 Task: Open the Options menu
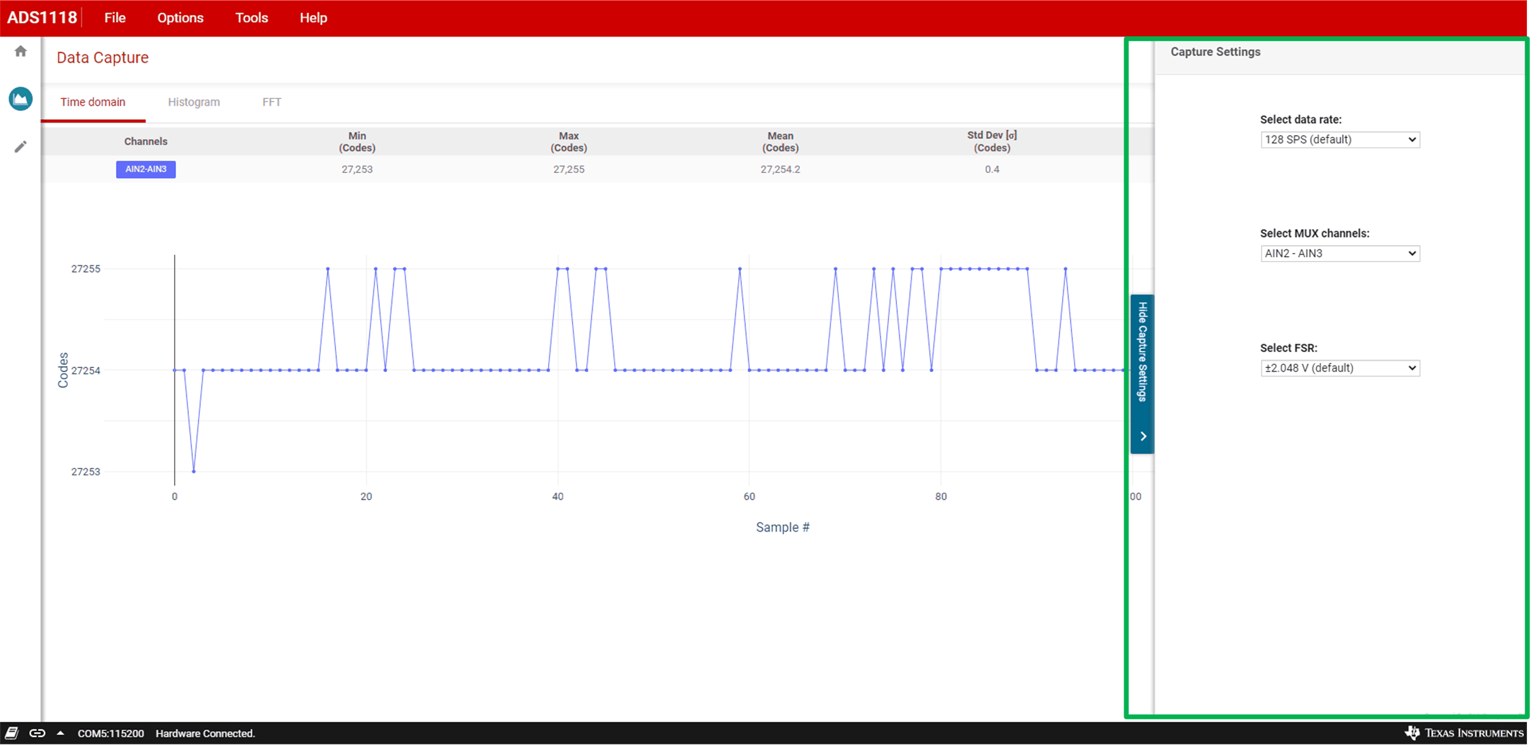[x=180, y=18]
